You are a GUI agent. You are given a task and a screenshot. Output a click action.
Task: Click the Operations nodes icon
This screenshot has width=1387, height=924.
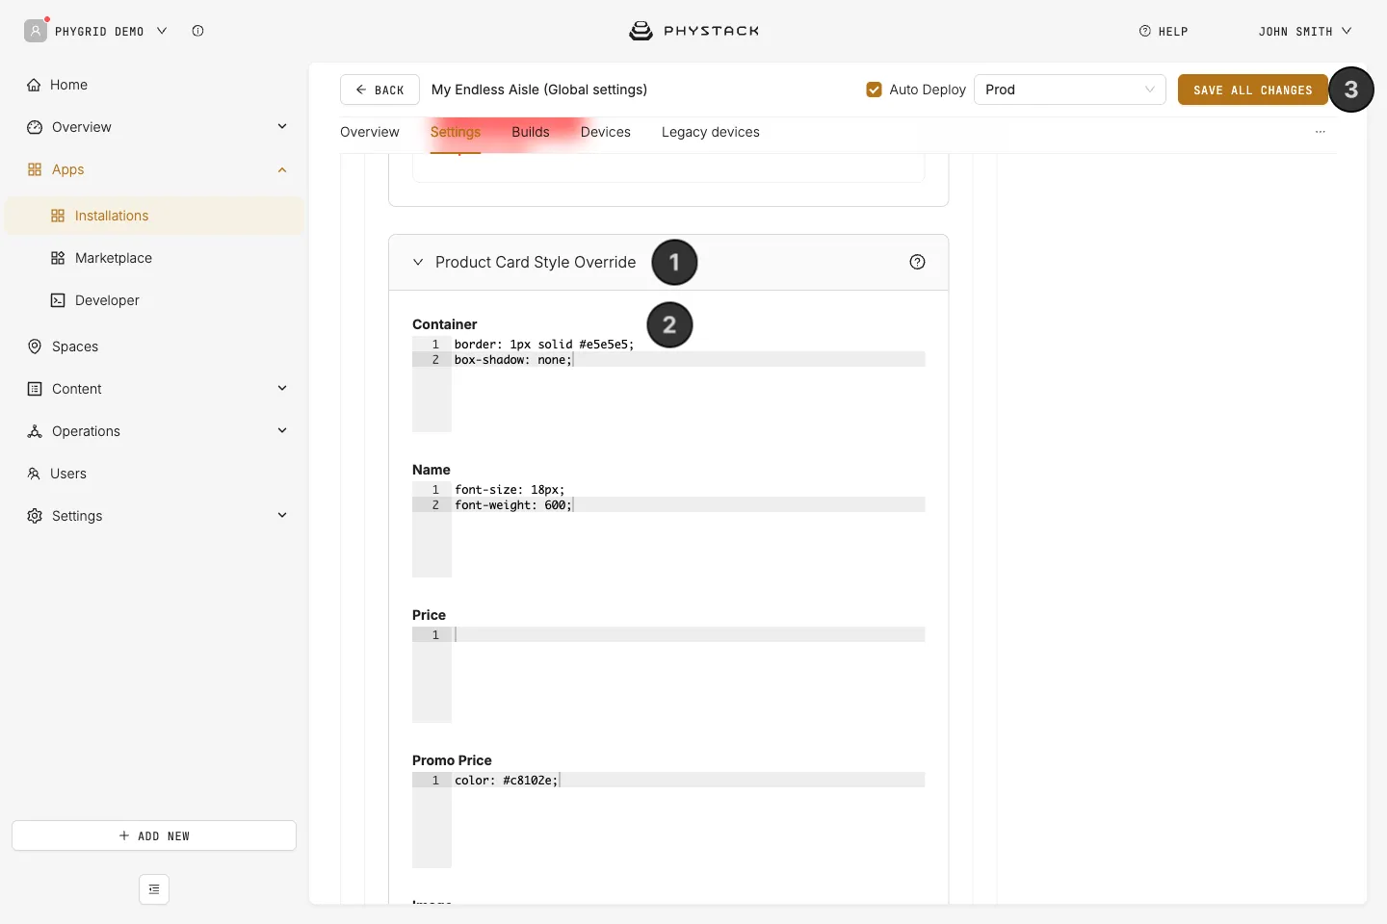pyautogui.click(x=35, y=431)
